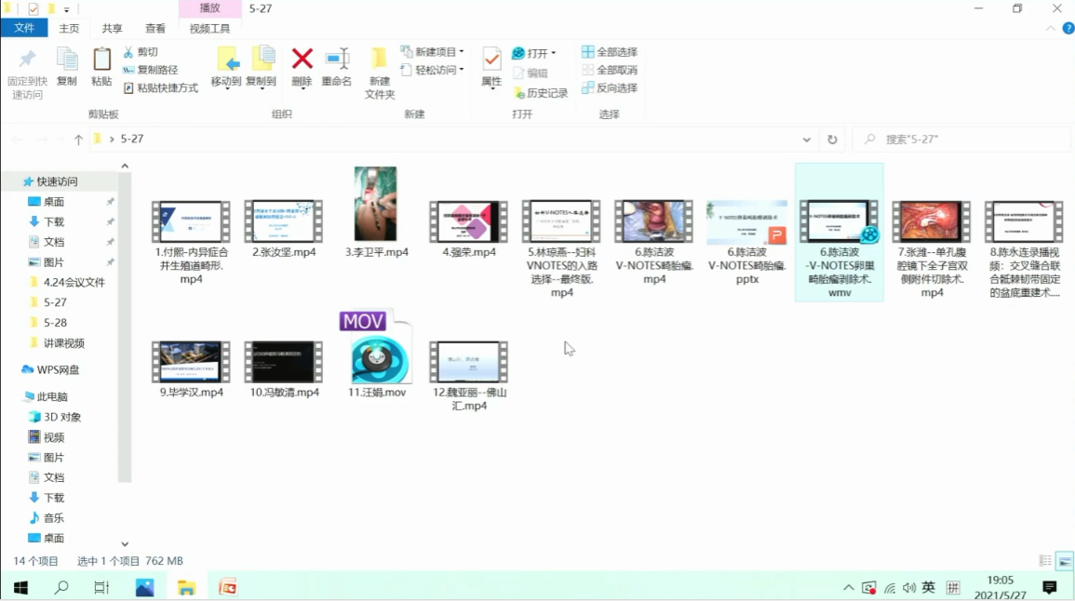Create a new folder via ribbon icon
1075x601 pixels.
[379, 73]
